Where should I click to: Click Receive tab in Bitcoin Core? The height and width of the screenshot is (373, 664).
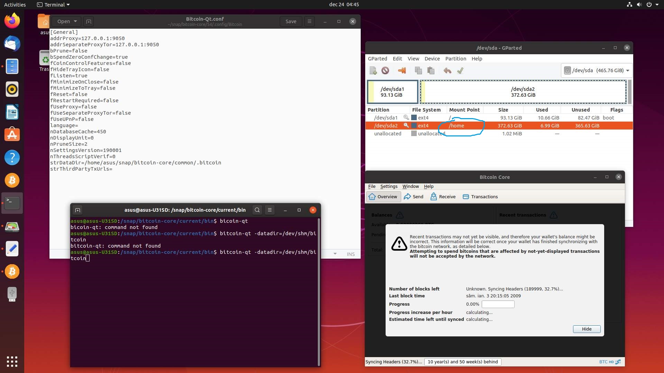443,197
